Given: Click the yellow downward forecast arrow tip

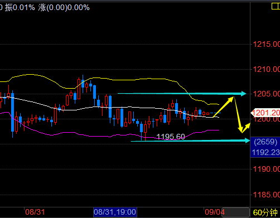Looking at the screenshot, I should pos(240,129).
